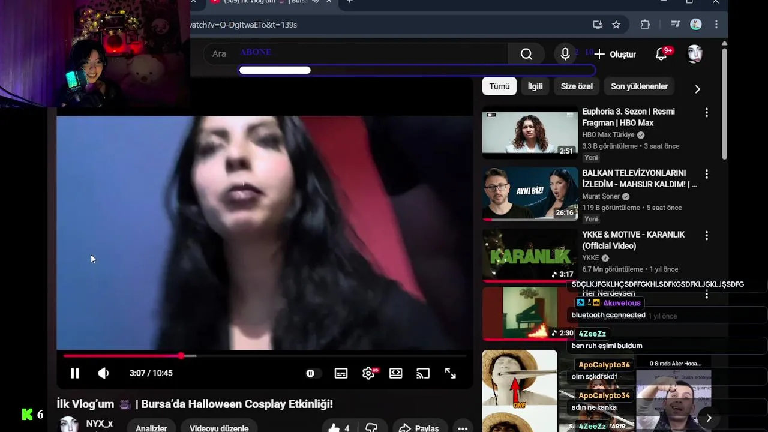Open Chrome profile avatar
Screen dimensions: 768x432
coord(696,25)
